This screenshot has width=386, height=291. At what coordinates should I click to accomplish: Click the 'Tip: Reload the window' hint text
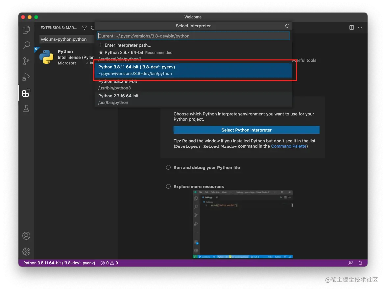pos(244,144)
